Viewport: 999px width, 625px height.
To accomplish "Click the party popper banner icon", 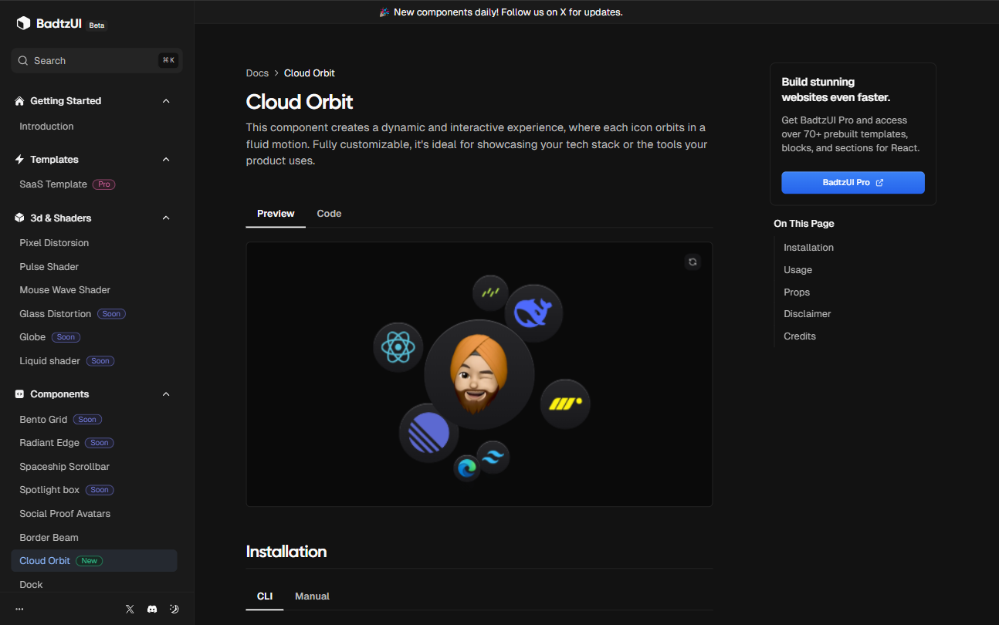I will pyautogui.click(x=384, y=12).
